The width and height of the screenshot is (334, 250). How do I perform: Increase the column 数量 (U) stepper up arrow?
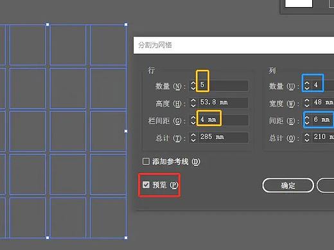point(307,83)
